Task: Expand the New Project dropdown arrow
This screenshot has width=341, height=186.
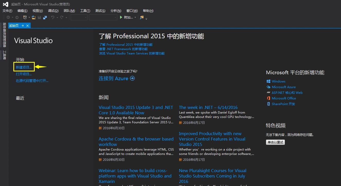Action: point(29,17)
